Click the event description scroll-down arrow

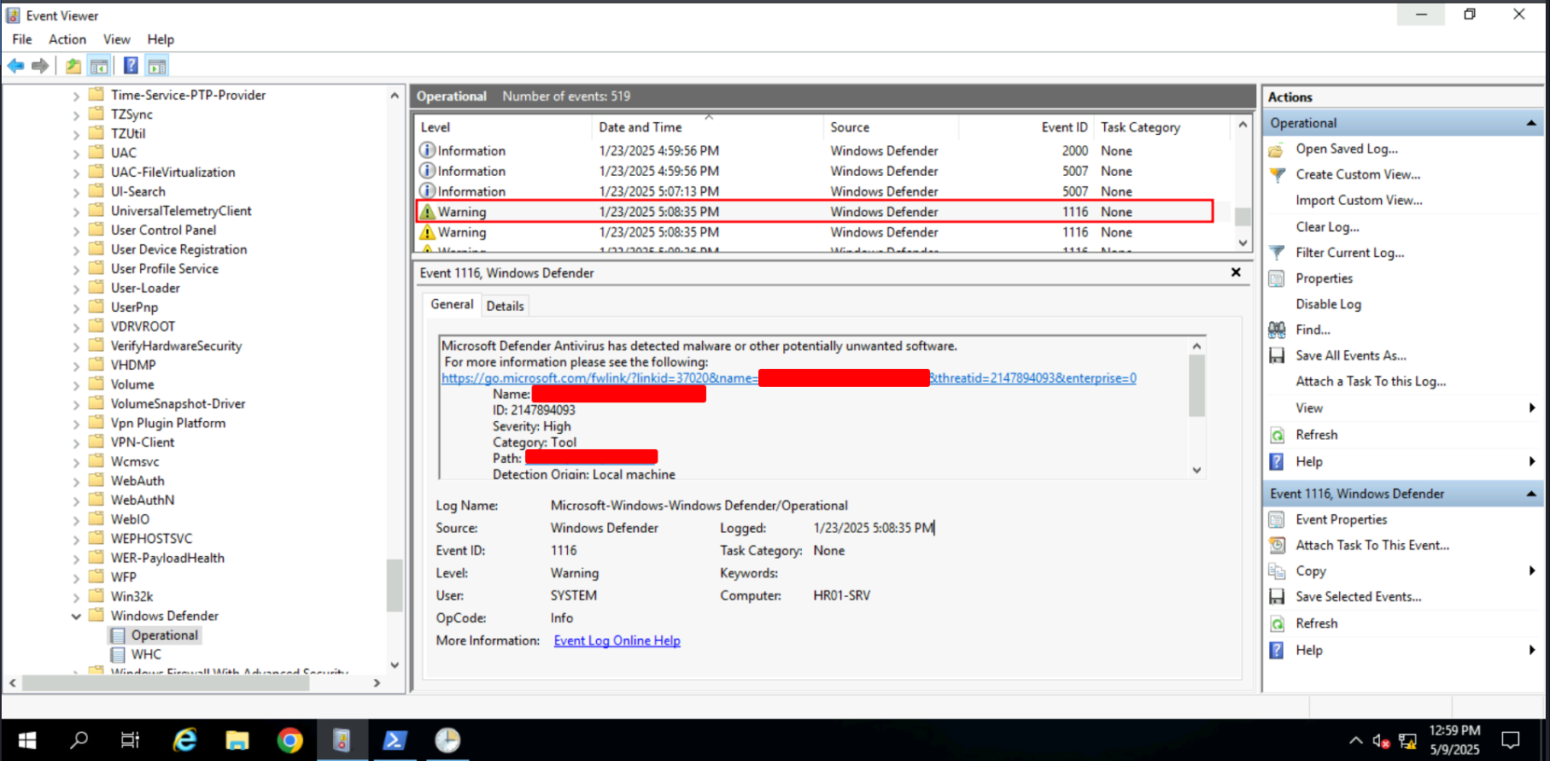click(1196, 471)
